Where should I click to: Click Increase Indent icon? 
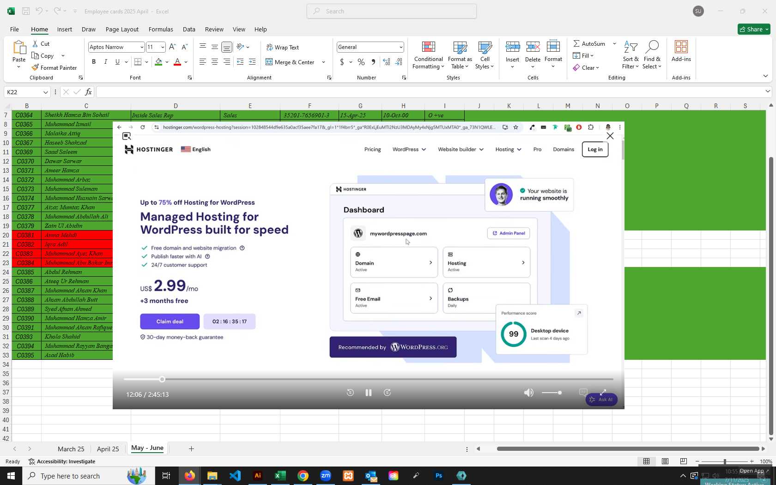252,62
